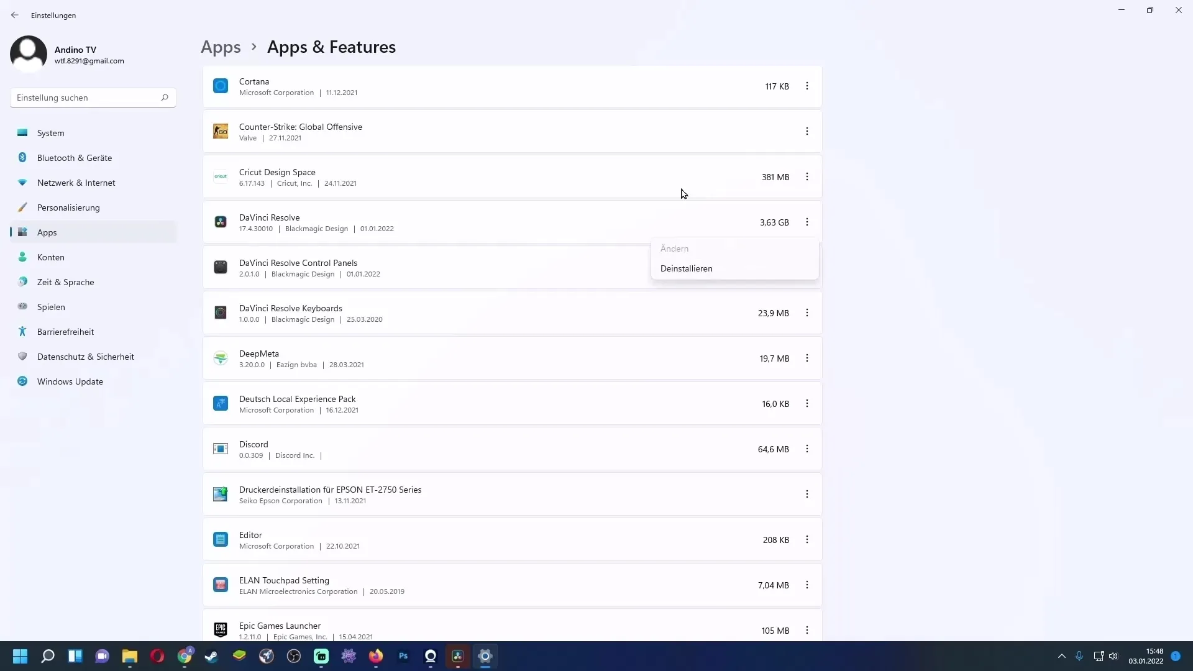Open Firefox from the taskbar

click(x=376, y=656)
